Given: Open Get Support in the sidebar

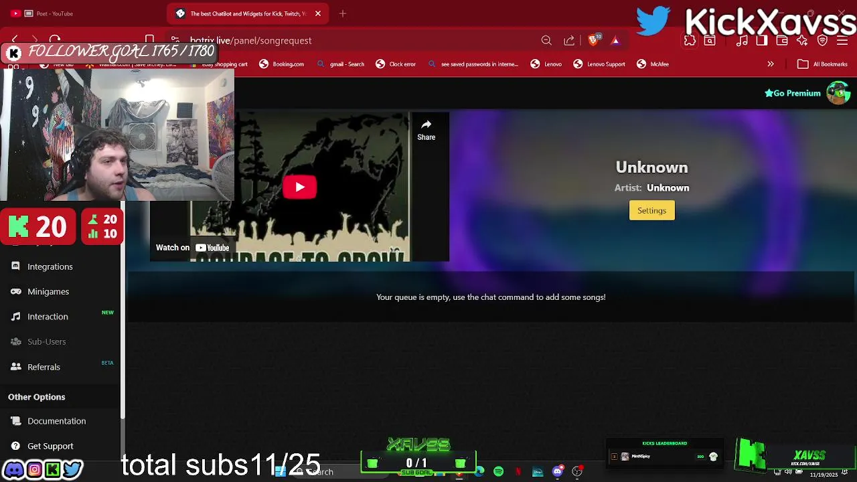Looking at the screenshot, I should (50, 446).
